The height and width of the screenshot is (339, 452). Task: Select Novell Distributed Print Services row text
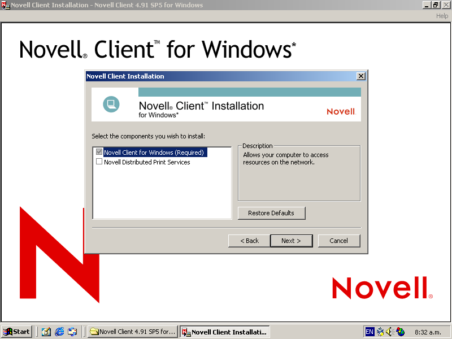pyautogui.click(x=147, y=162)
